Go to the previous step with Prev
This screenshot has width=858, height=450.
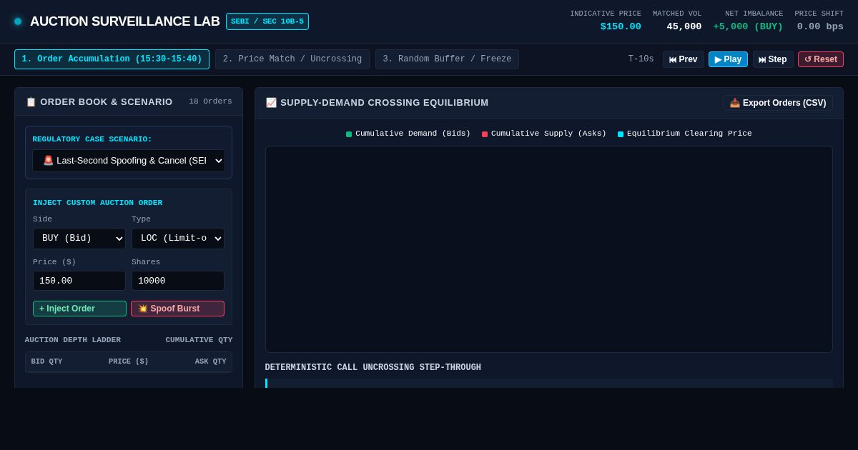point(684,59)
